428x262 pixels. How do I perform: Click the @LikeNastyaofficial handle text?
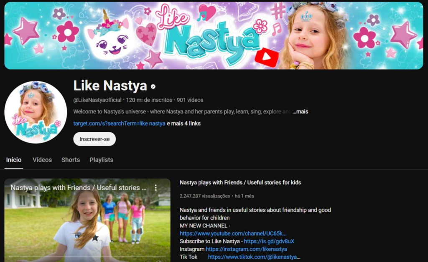pyautogui.click(x=97, y=100)
